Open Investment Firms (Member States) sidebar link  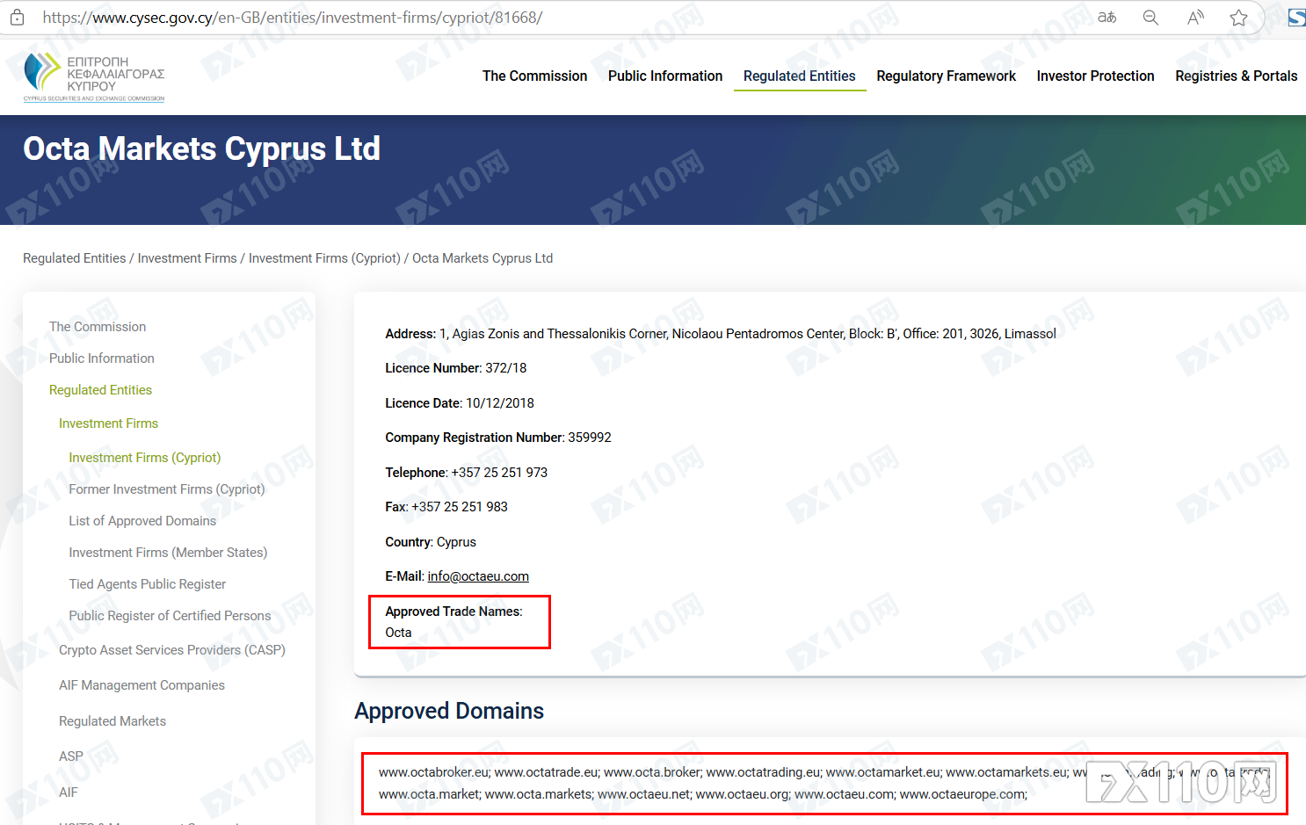pos(168,553)
